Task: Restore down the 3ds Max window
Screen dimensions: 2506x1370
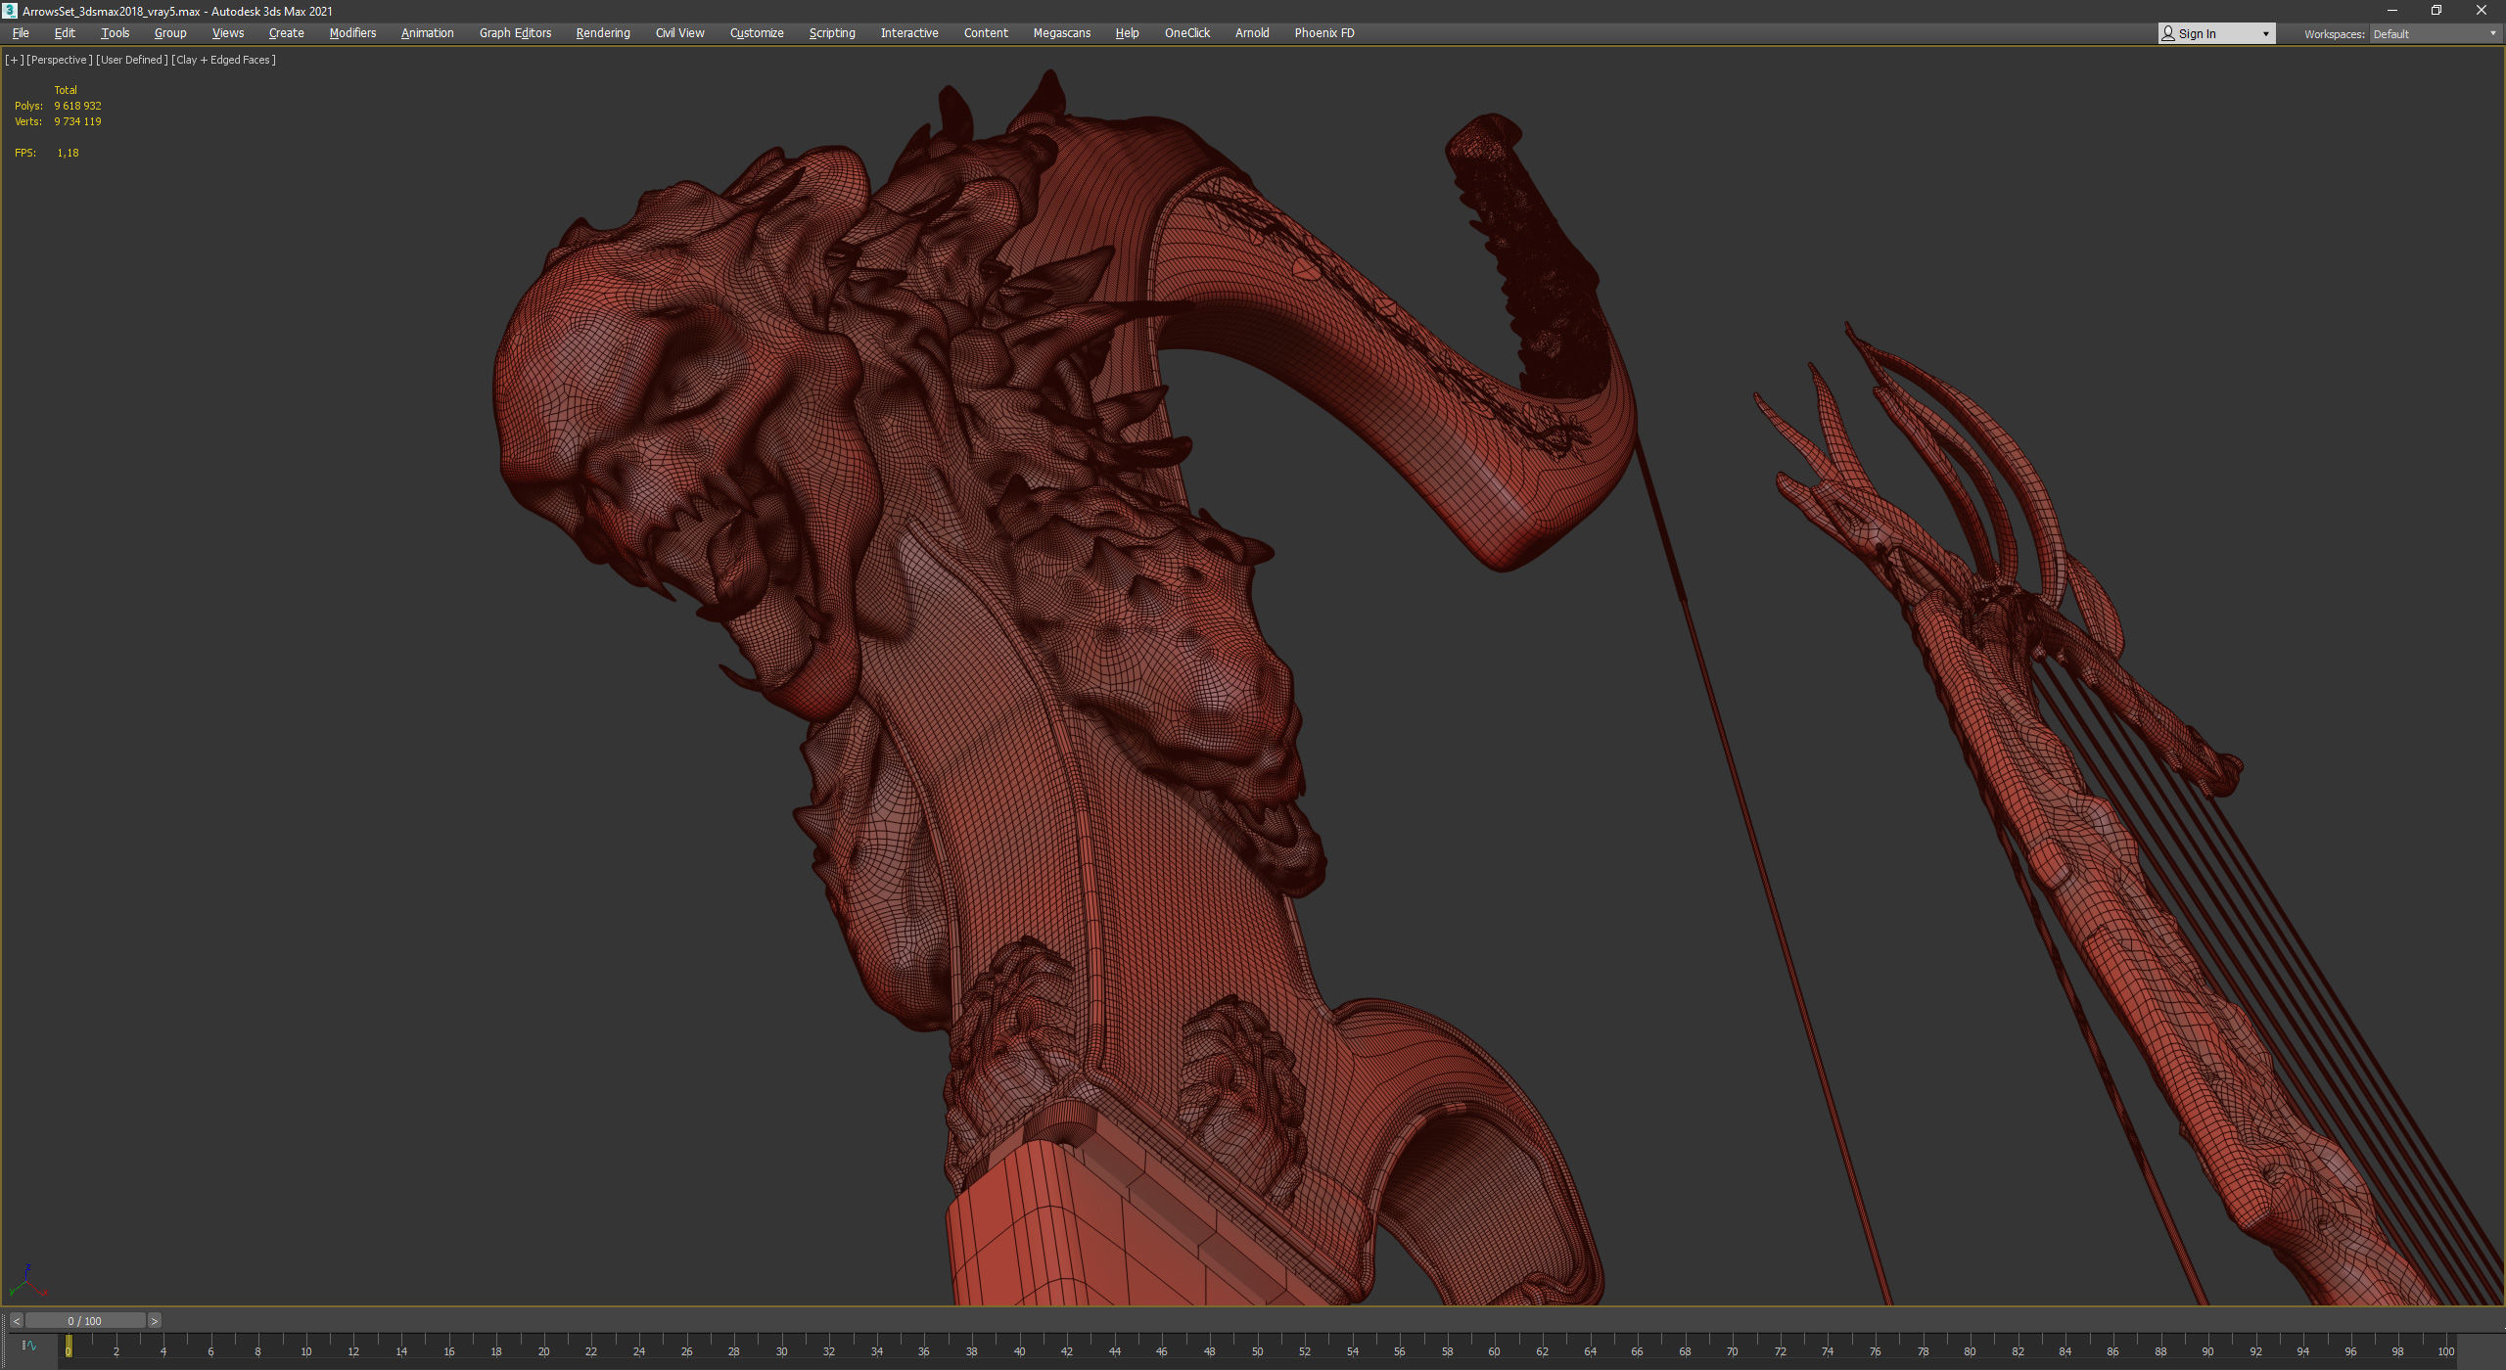Action: [2436, 11]
